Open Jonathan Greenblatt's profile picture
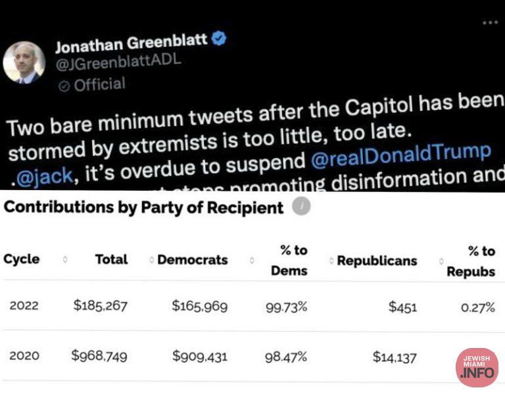The width and height of the screenshot is (505, 394). click(x=24, y=62)
